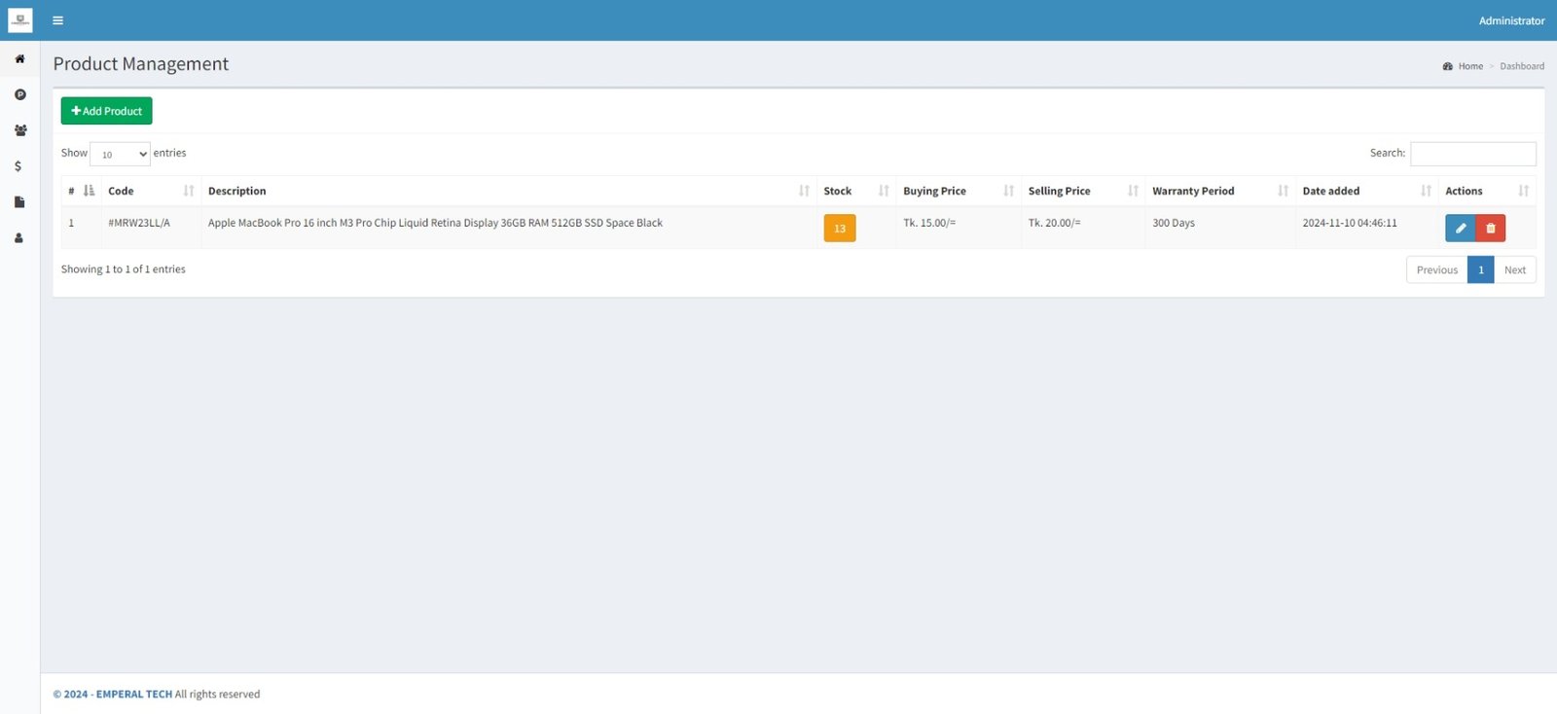Click the Apple MacBook Pro description text
The image size is (1557, 714).
pos(435,223)
